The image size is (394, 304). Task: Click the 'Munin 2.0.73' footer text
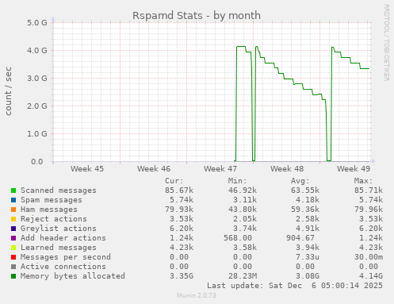pos(197,295)
